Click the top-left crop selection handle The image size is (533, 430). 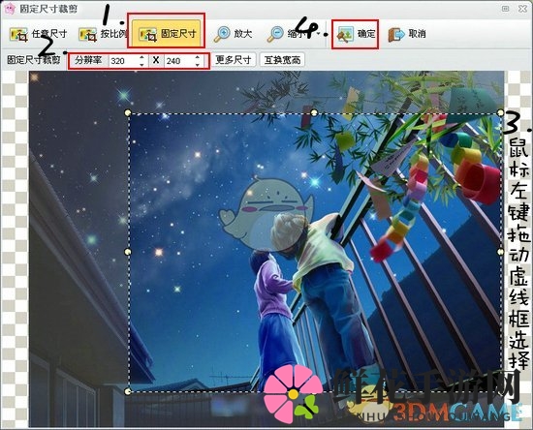[x=128, y=112]
